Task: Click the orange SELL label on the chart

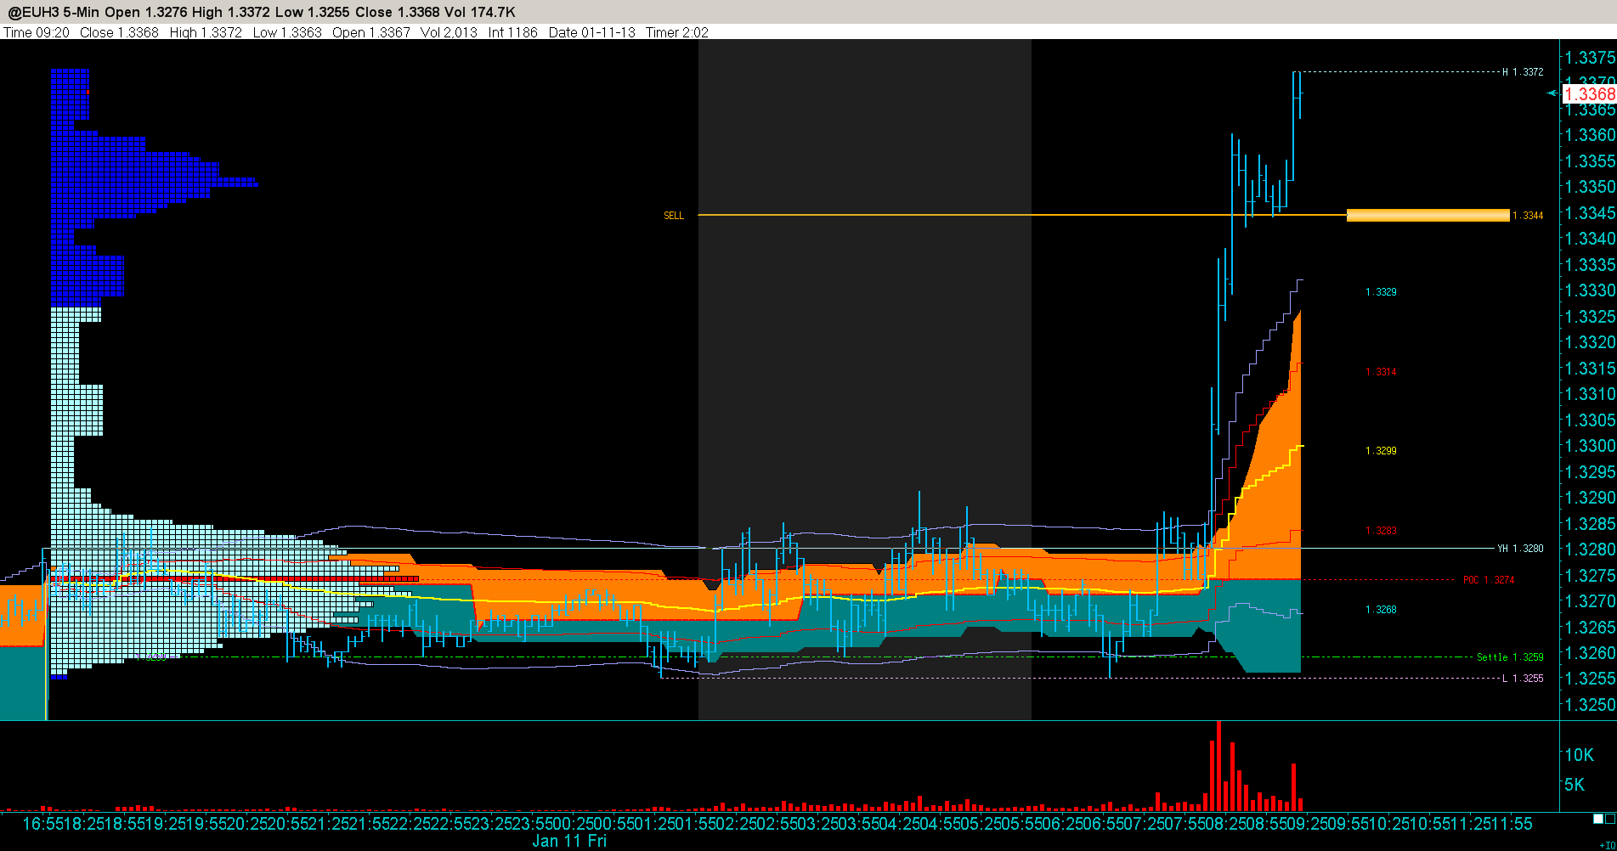Action: [674, 216]
